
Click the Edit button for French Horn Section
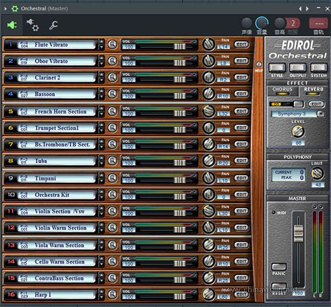pyautogui.click(x=242, y=111)
